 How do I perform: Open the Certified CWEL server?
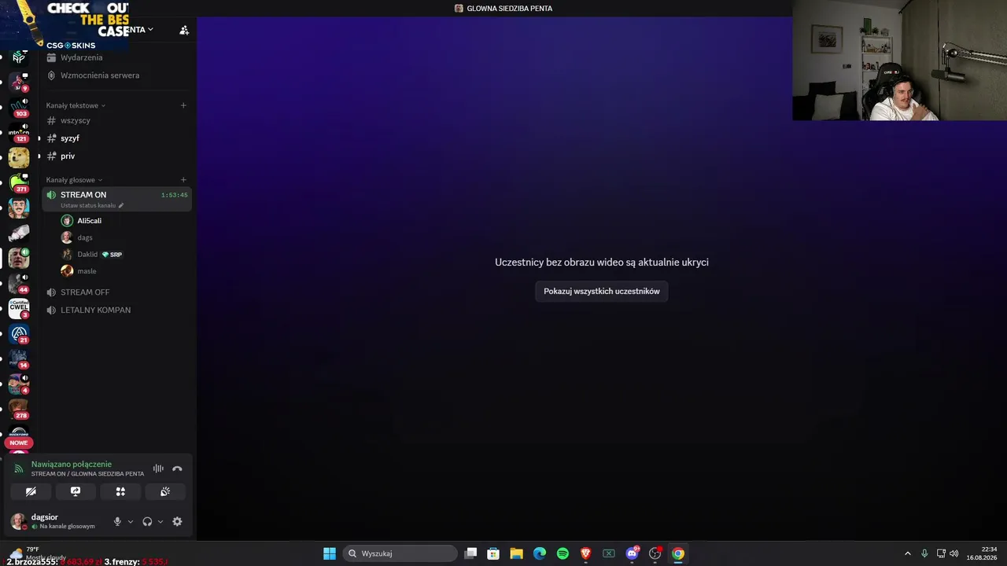pyautogui.click(x=19, y=308)
